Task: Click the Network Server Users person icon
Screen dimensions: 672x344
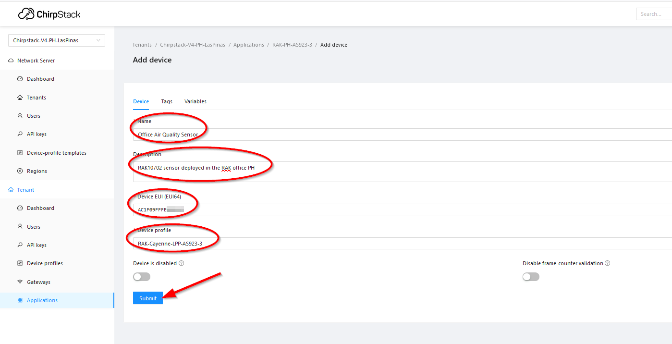Action: click(x=20, y=116)
